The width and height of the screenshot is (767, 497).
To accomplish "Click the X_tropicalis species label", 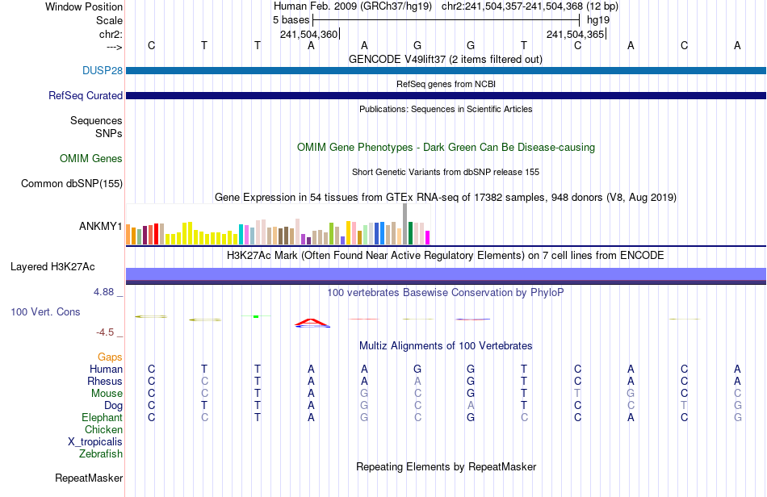I will click(95, 442).
